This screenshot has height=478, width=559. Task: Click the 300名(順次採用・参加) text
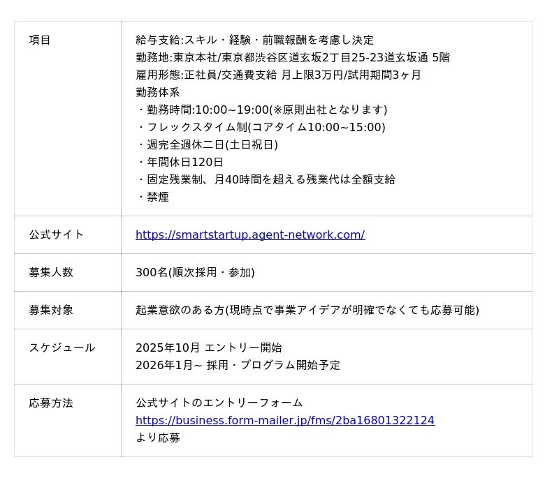(x=195, y=273)
